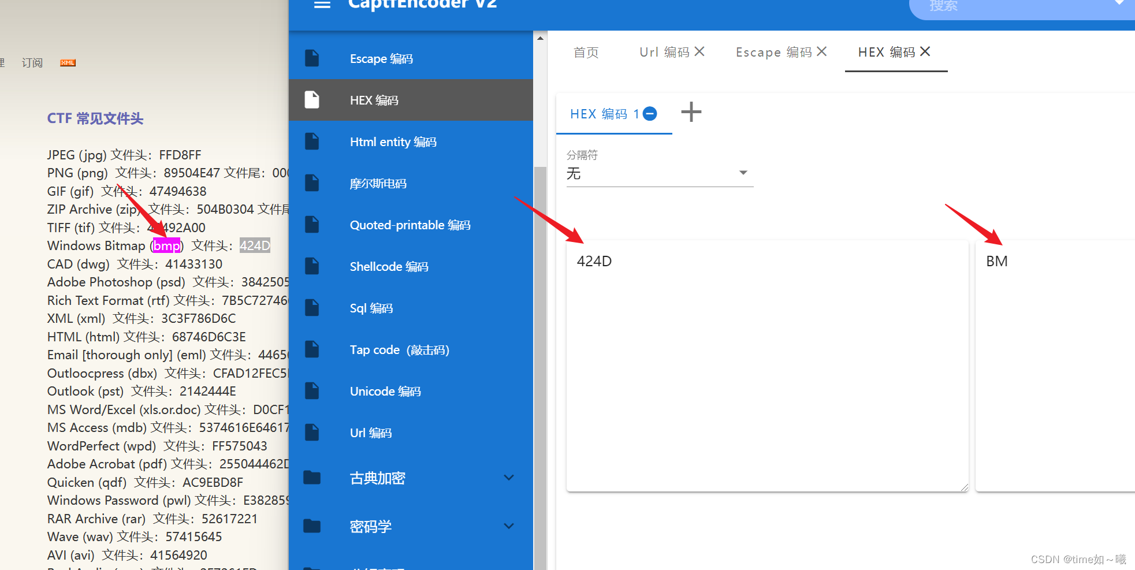The image size is (1135, 570).
Task: Open Url 编码 in the sidebar
Action: point(411,433)
